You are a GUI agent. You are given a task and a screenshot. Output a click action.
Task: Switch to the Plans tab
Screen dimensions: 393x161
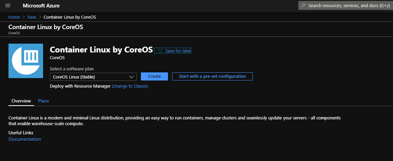43,101
